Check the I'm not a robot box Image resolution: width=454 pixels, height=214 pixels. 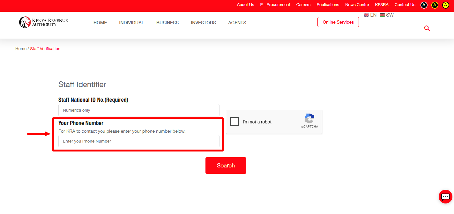tap(234, 122)
